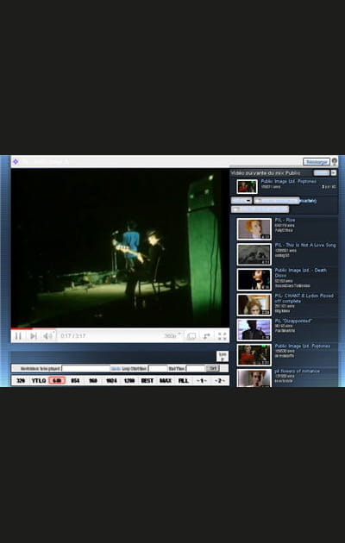
Task: Click the -2- layout button
Action: point(220,381)
